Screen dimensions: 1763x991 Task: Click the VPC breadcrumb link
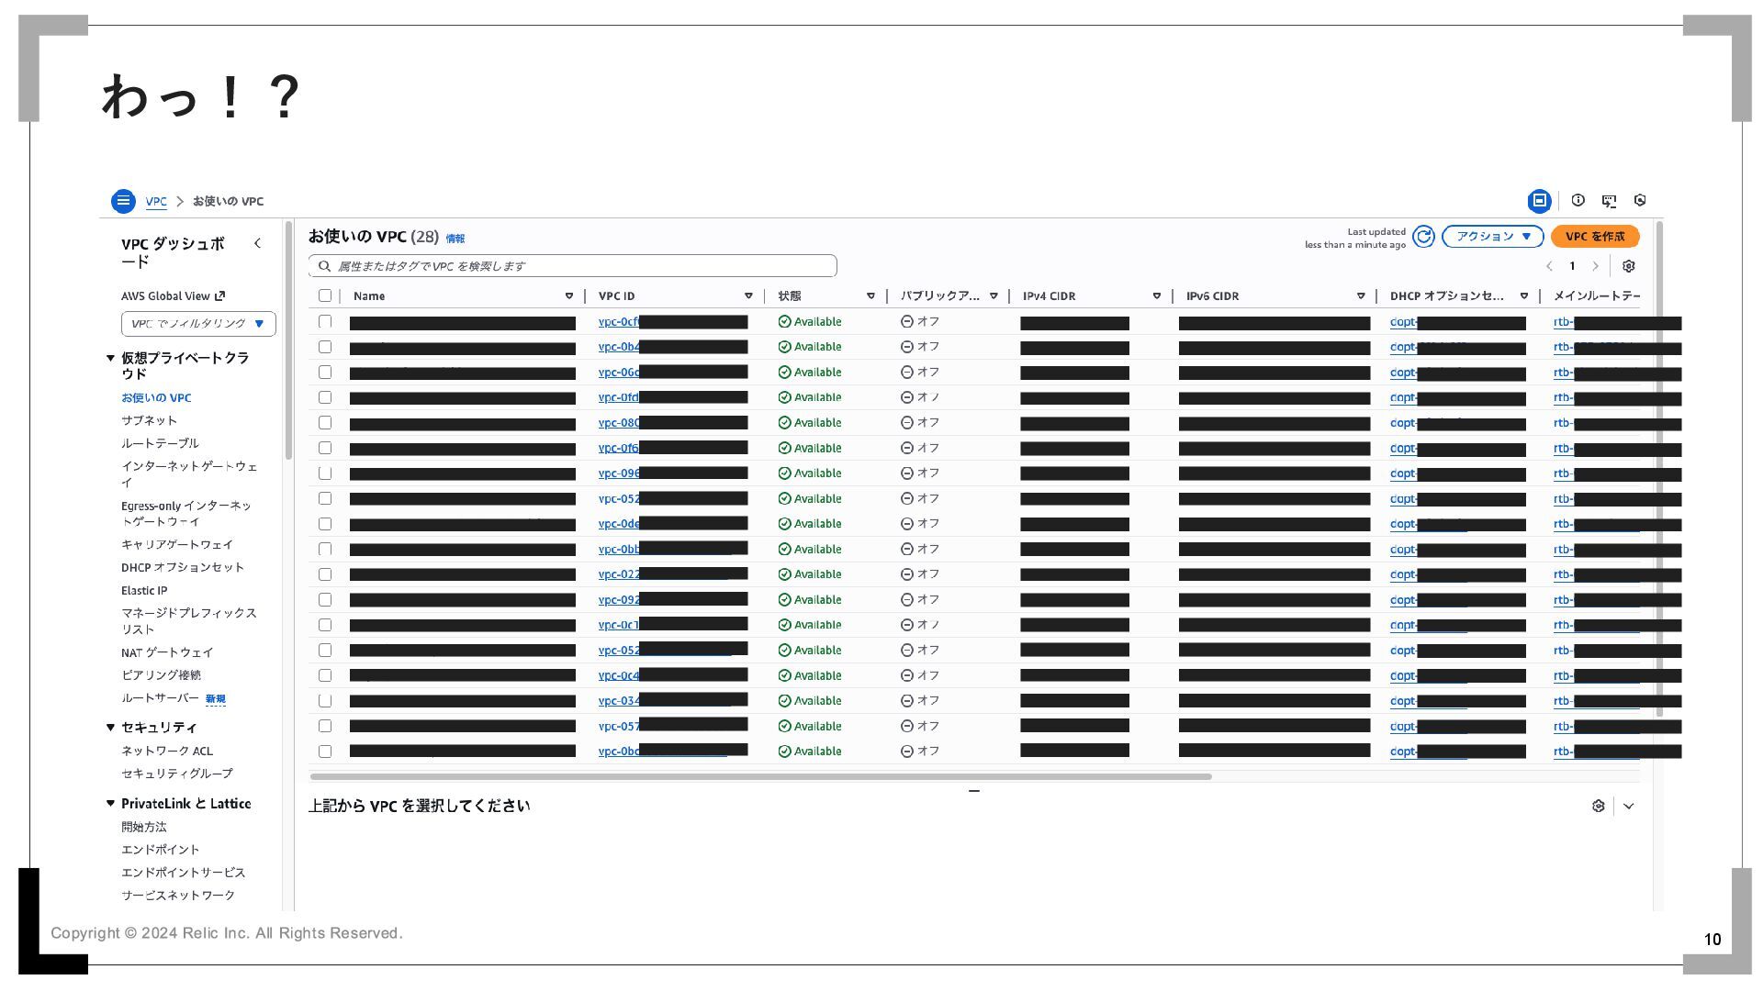pos(156,201)
